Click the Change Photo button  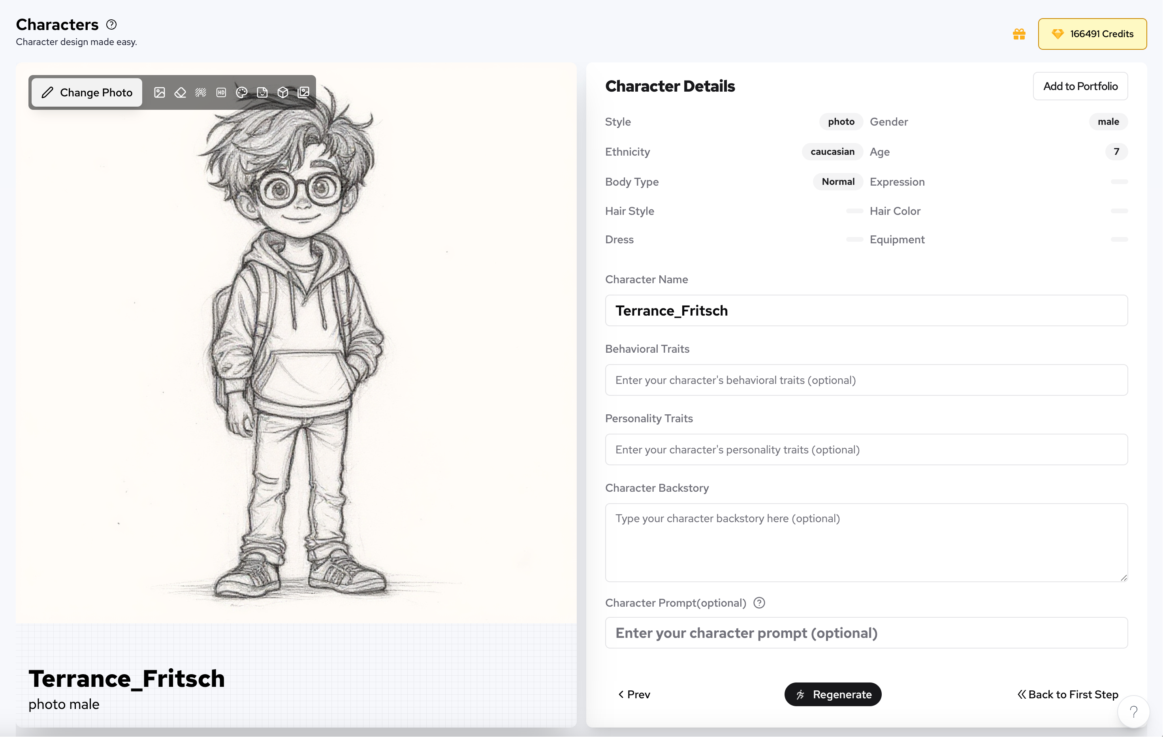[x=87, y=92]
